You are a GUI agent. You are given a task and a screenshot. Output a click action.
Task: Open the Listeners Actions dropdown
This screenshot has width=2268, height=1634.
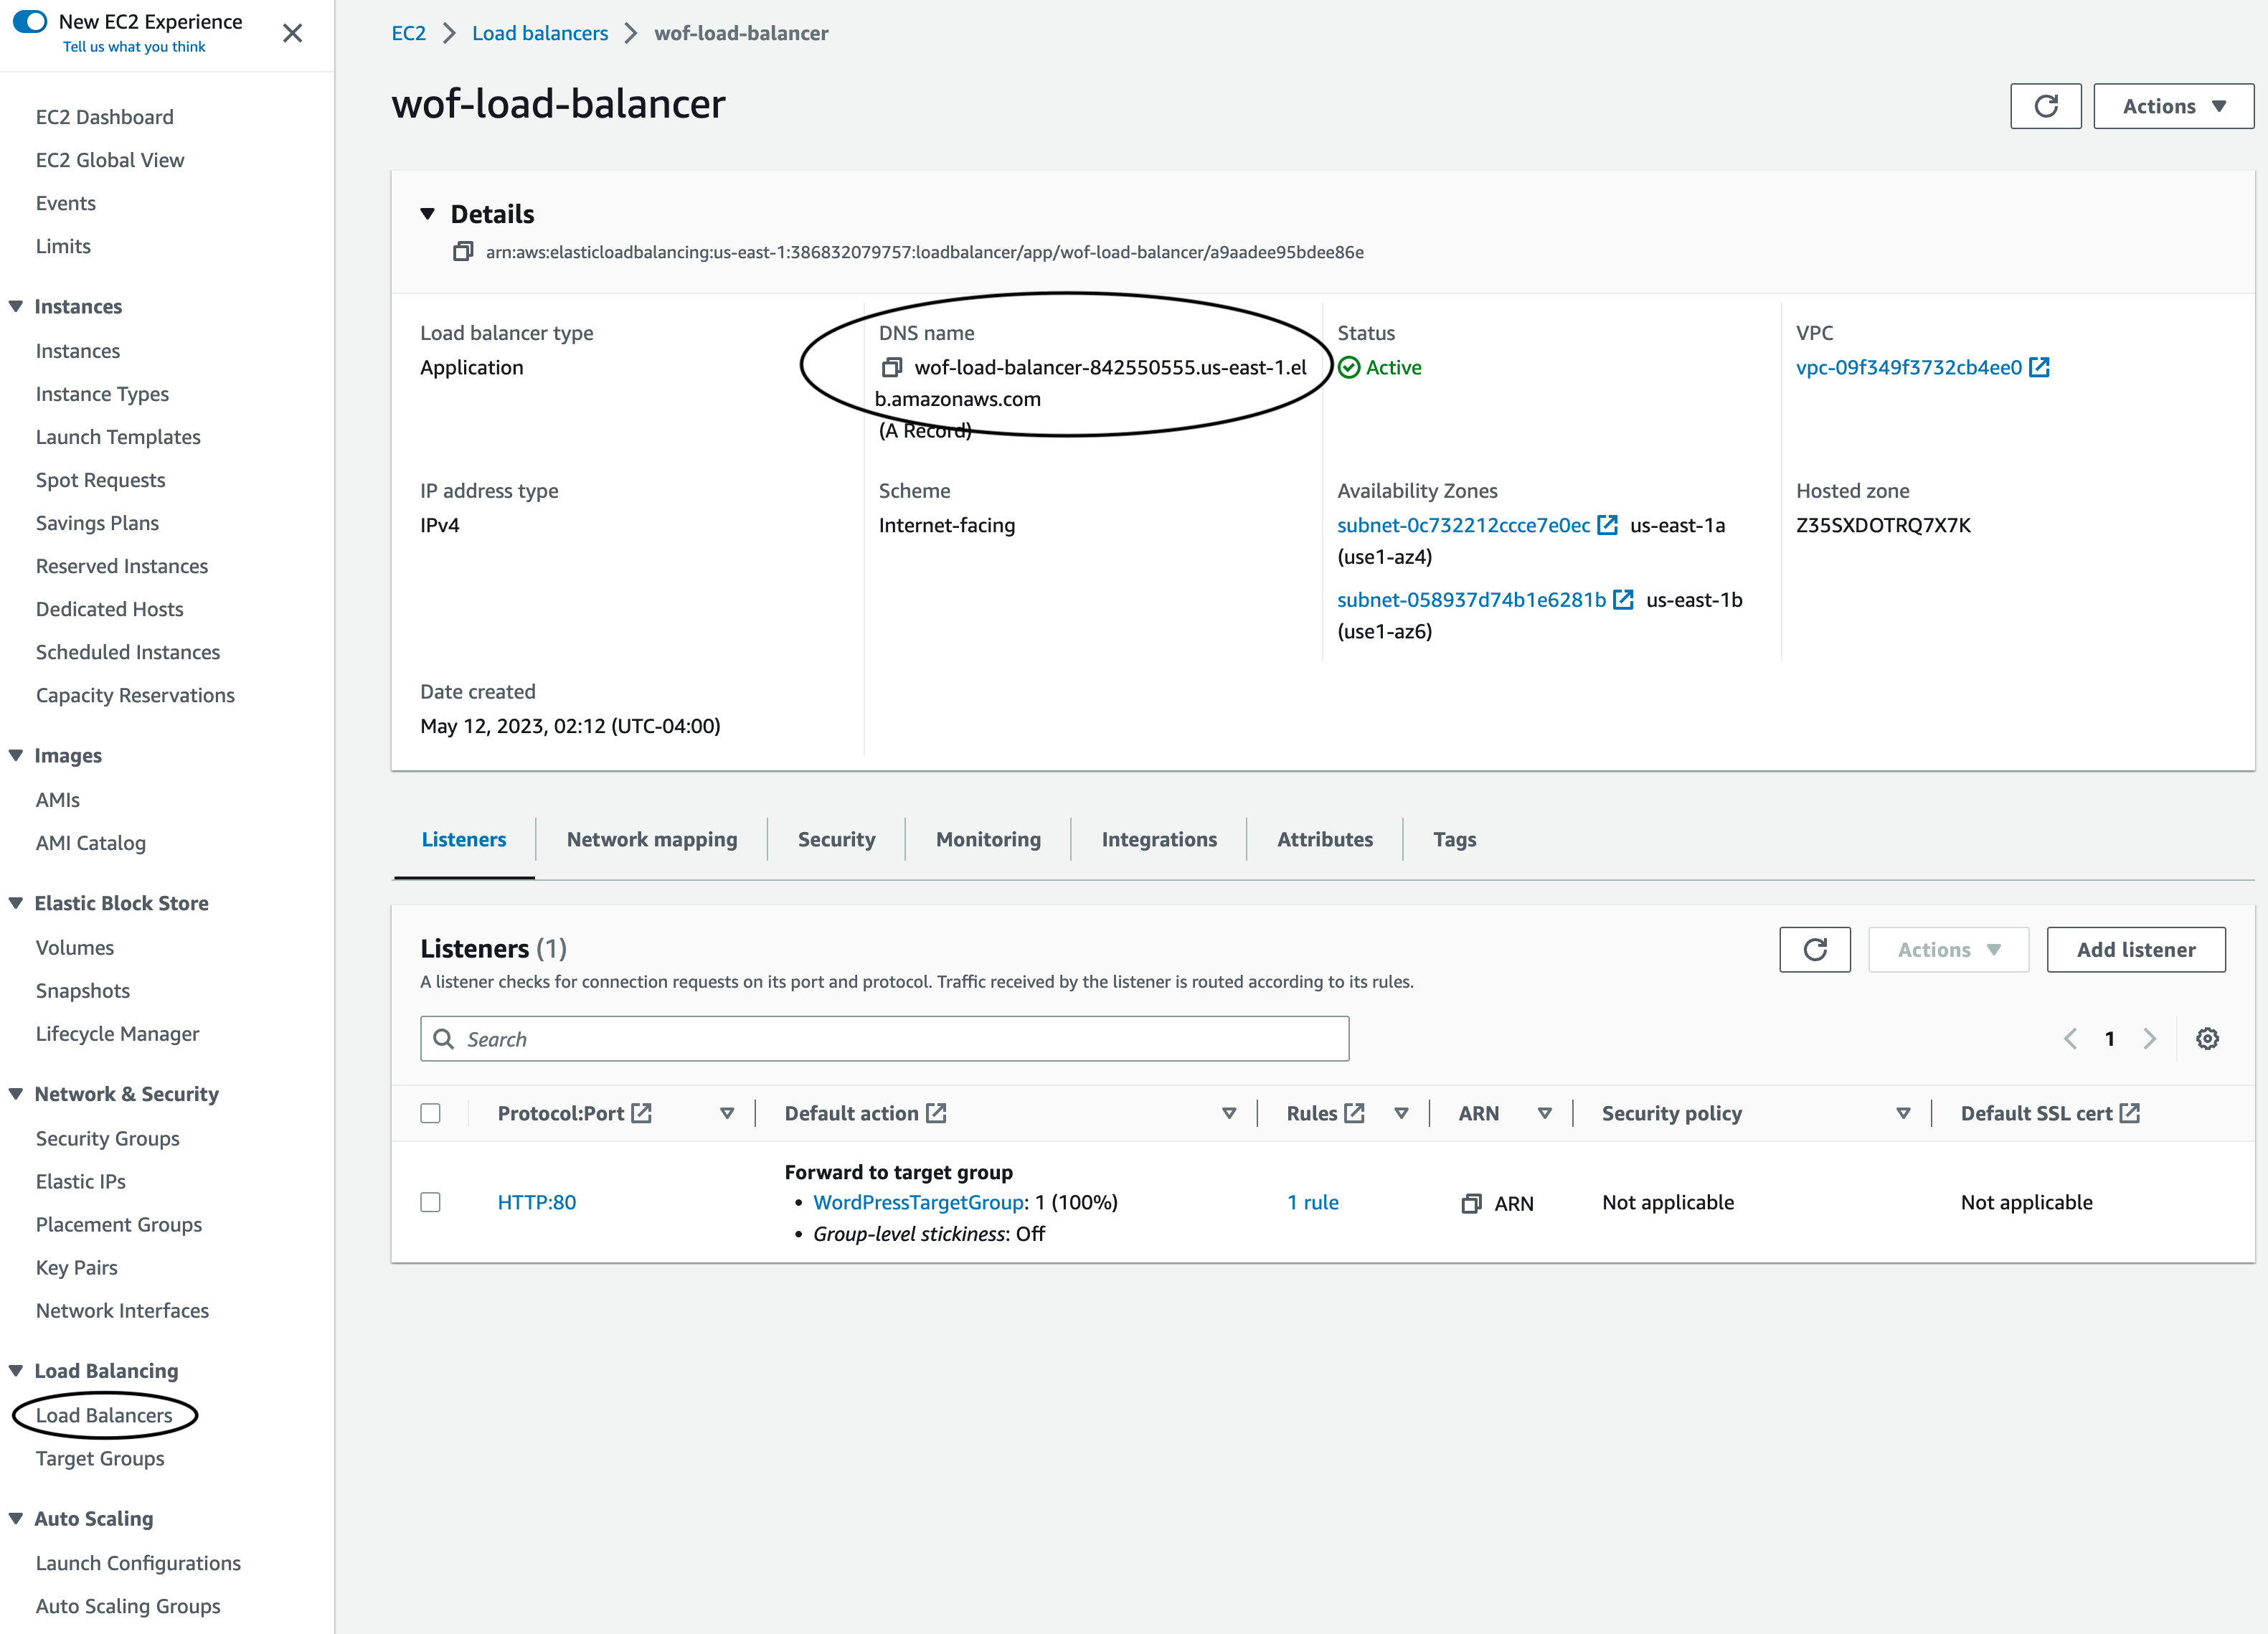tap(1948, 949)
